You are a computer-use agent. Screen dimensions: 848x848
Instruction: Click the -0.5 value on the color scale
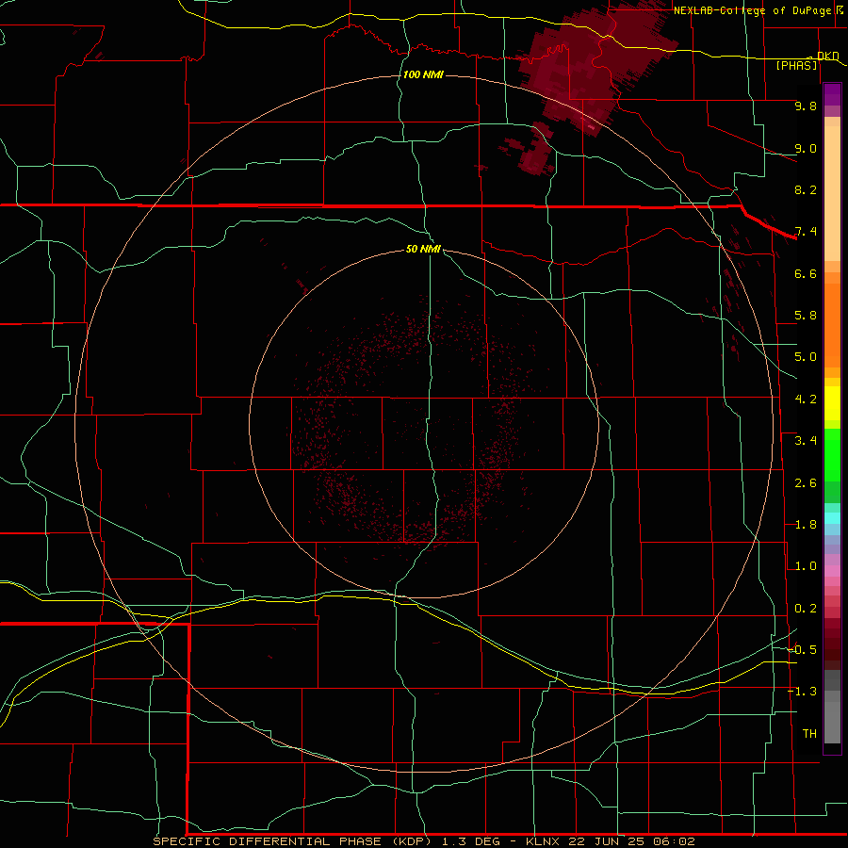[x=802, y=650]
